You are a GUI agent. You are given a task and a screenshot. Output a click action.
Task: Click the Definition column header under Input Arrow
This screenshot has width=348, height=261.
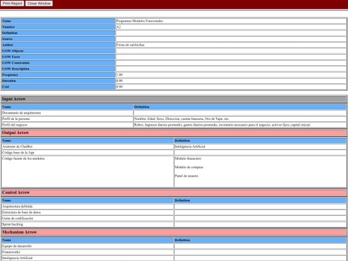pos(240,107)
